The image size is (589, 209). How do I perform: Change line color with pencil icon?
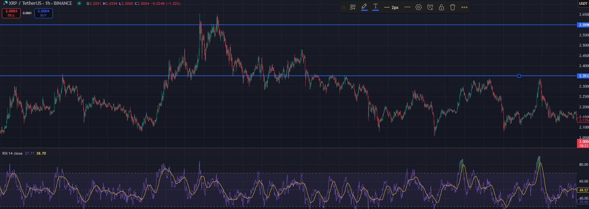click(364, 7)
